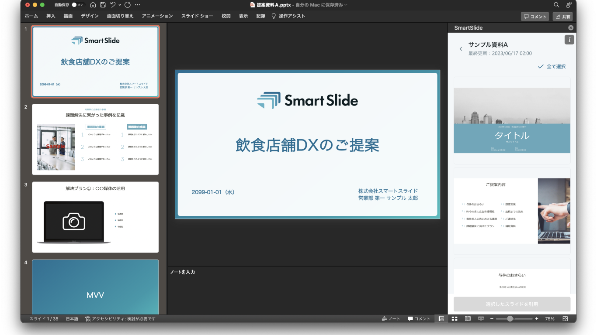Open the 表示 ribbon tab
The image size is (597, 335).
(x=243, y=16)
